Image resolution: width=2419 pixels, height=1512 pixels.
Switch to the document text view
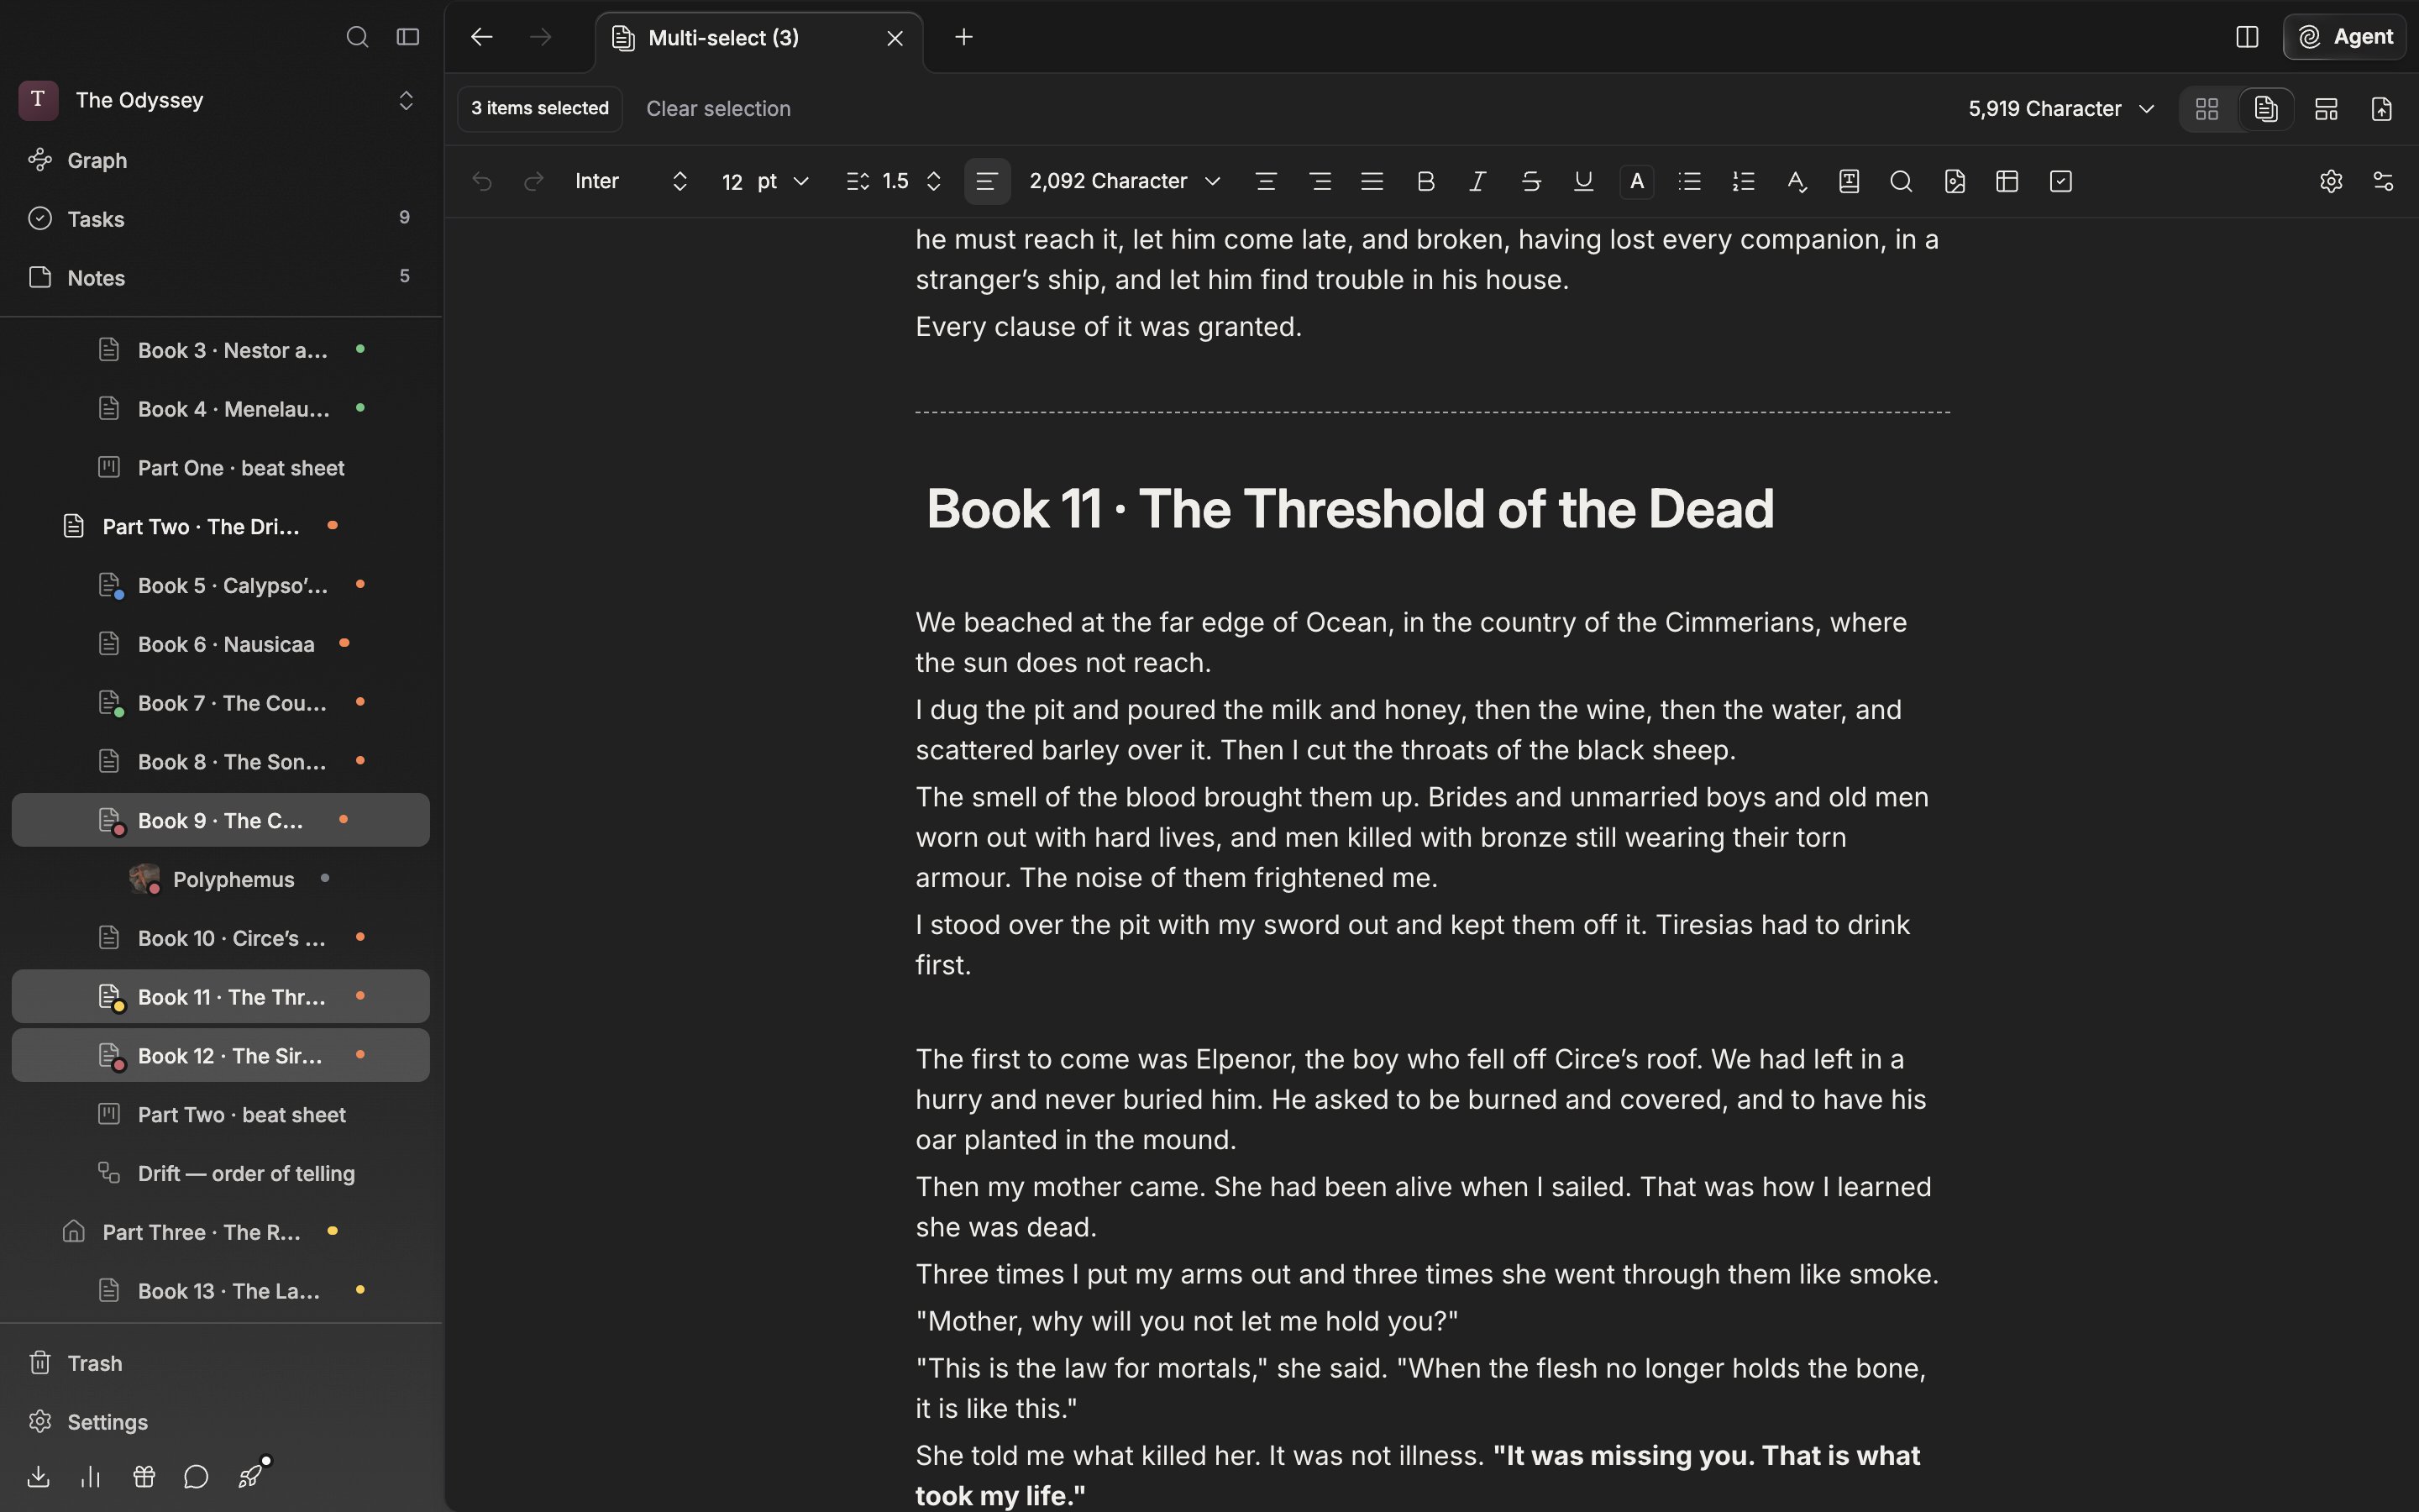(2266, 108)
